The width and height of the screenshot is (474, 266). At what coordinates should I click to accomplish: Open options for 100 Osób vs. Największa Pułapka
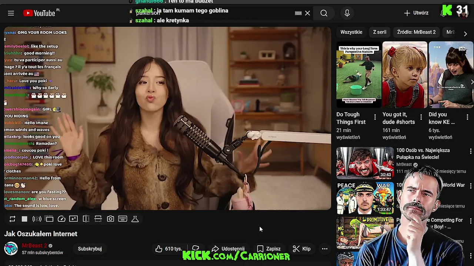point(471,151)
